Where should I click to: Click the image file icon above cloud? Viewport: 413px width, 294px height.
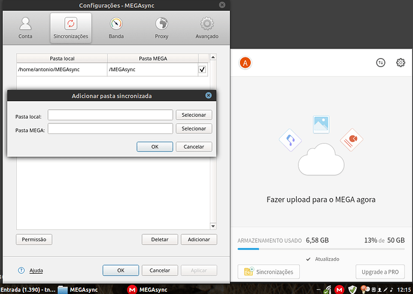321,124
